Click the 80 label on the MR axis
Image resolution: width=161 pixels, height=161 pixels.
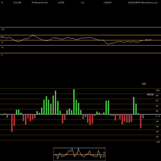(157, 96)
